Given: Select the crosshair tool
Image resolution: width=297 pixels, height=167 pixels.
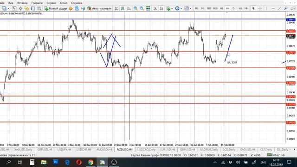Looking at the screenshot, I should (x=260, y=8).
